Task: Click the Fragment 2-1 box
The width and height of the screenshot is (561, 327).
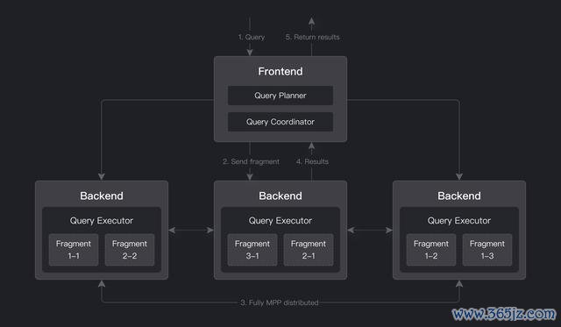Action: coord(309,250)
